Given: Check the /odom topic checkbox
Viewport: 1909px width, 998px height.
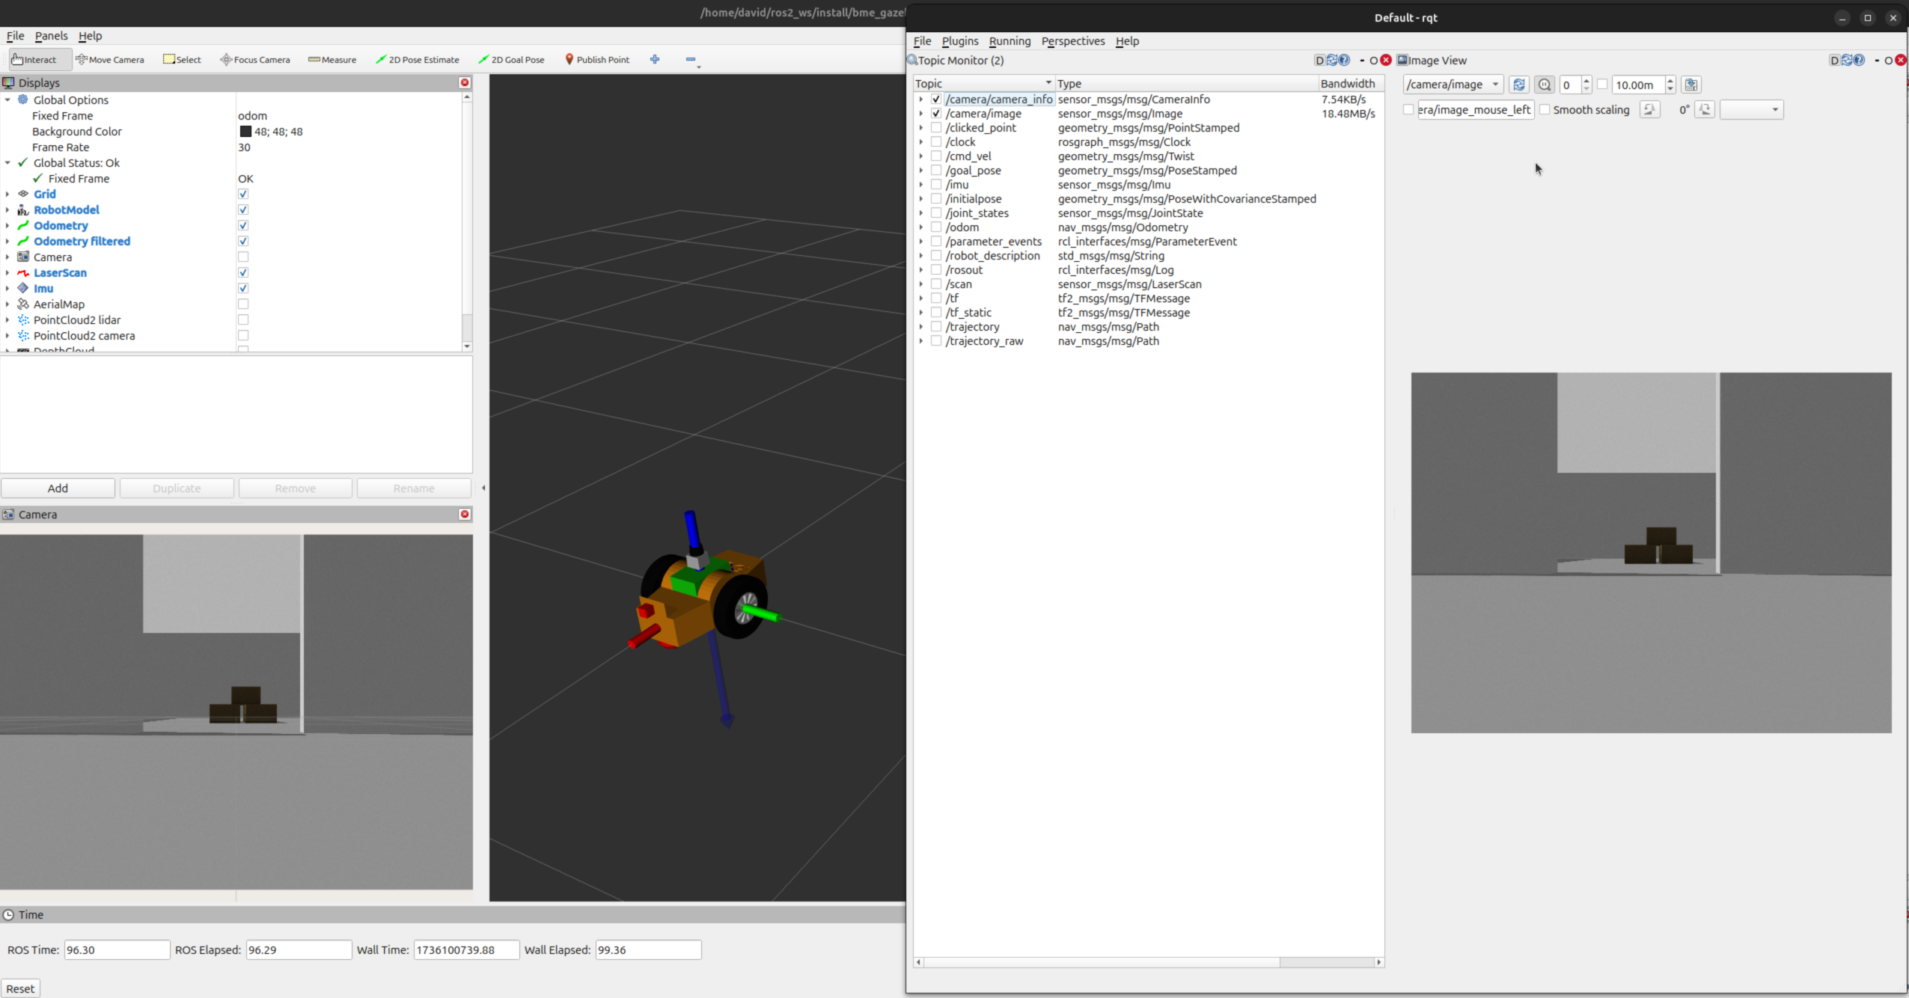Looking at the screenshot, I should tap(936, 227).
